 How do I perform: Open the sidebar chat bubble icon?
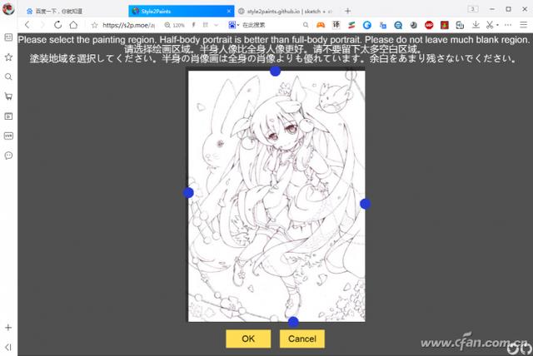coord(8,156)
